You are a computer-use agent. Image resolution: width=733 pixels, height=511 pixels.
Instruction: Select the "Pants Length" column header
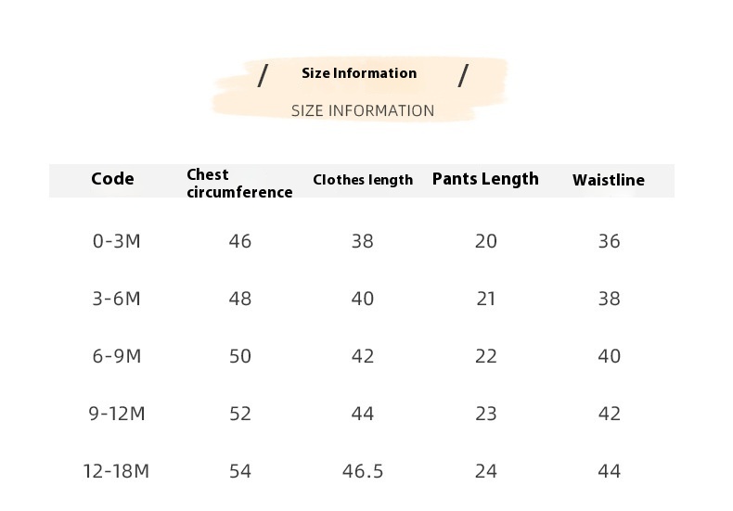coord(485,179)
